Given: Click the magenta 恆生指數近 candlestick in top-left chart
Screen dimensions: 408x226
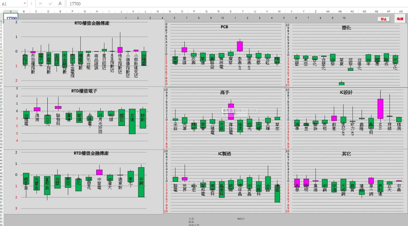Looking at the screenshot, I should (x=120, y=50).
